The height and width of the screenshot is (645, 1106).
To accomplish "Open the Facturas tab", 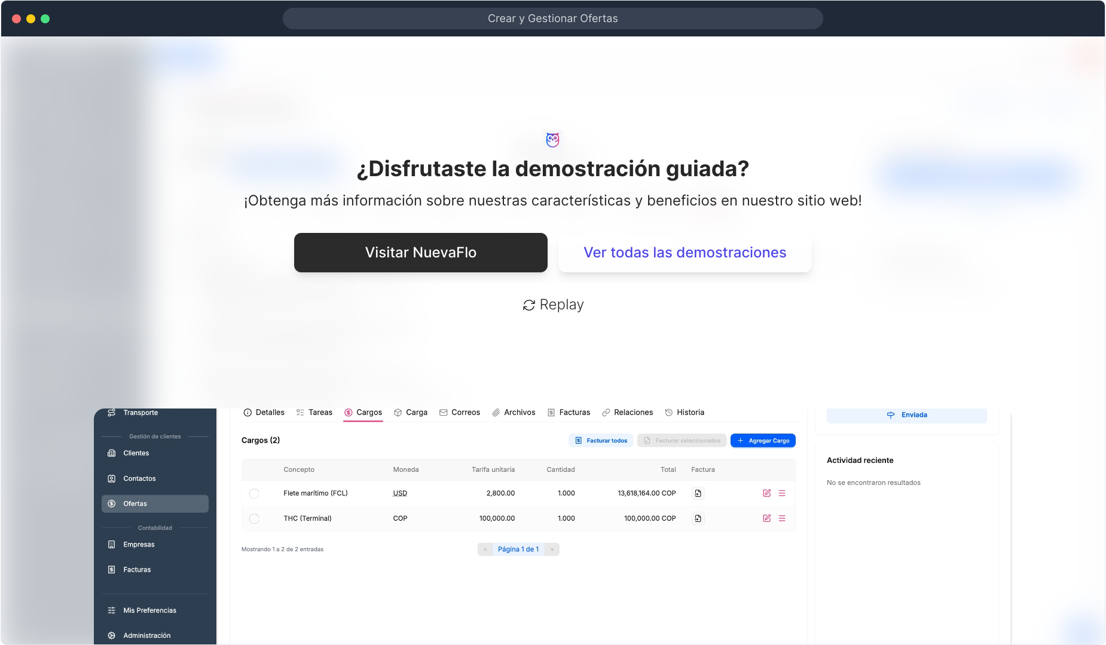I will click(x=569, y=413).
